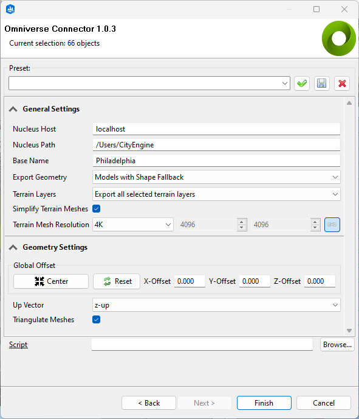Click the first terrain resolution width stepper
Image resolution: width=359 pixels, height=419 pixels.
point(242,225)
